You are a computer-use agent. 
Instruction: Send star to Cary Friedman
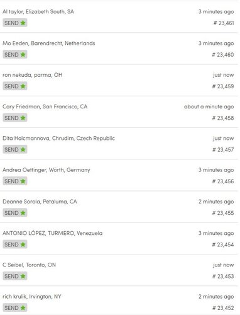[15, 118]
